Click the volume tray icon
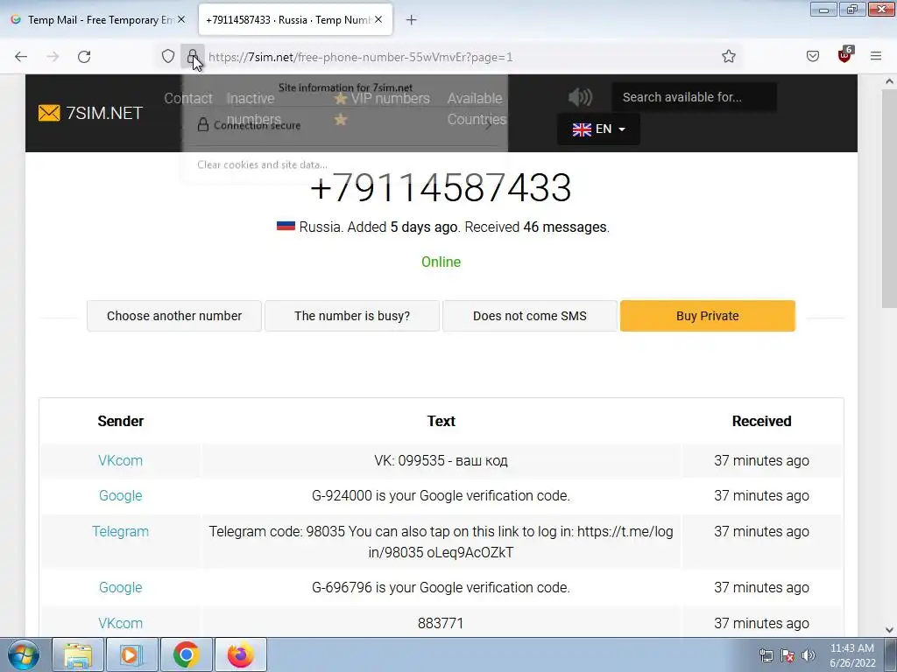This screenshot has height=672, width=897. tap(808, 655)
